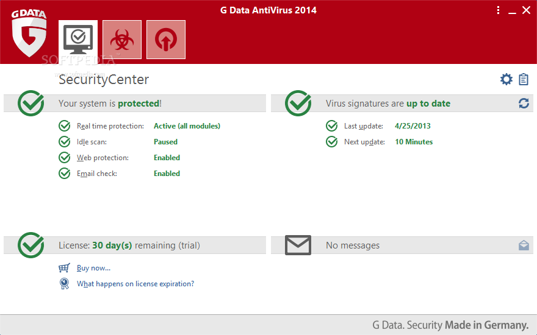The height and width of the screenshot is (335, 537).
Task: Open the Updates tab with arrow icon
Action: pyautogui.click(x=166, y=40)
